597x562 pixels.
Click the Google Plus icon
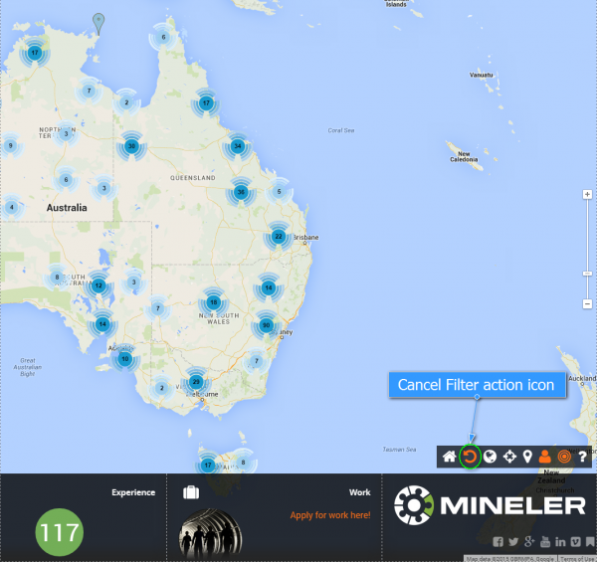[x=529, y=541]
